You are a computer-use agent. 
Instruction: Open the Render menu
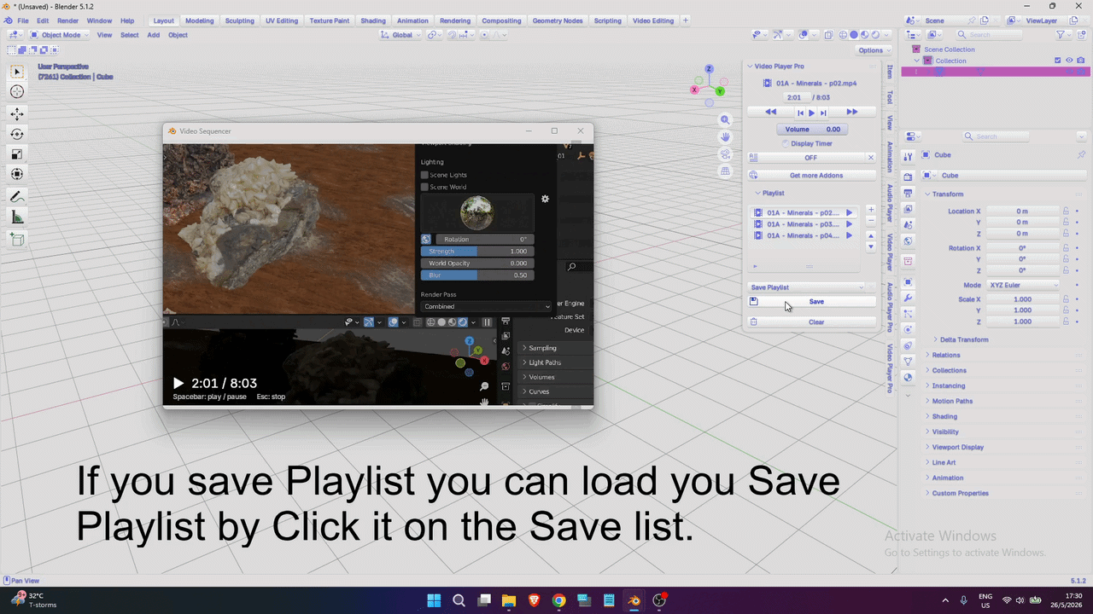(x=68, y=20)
